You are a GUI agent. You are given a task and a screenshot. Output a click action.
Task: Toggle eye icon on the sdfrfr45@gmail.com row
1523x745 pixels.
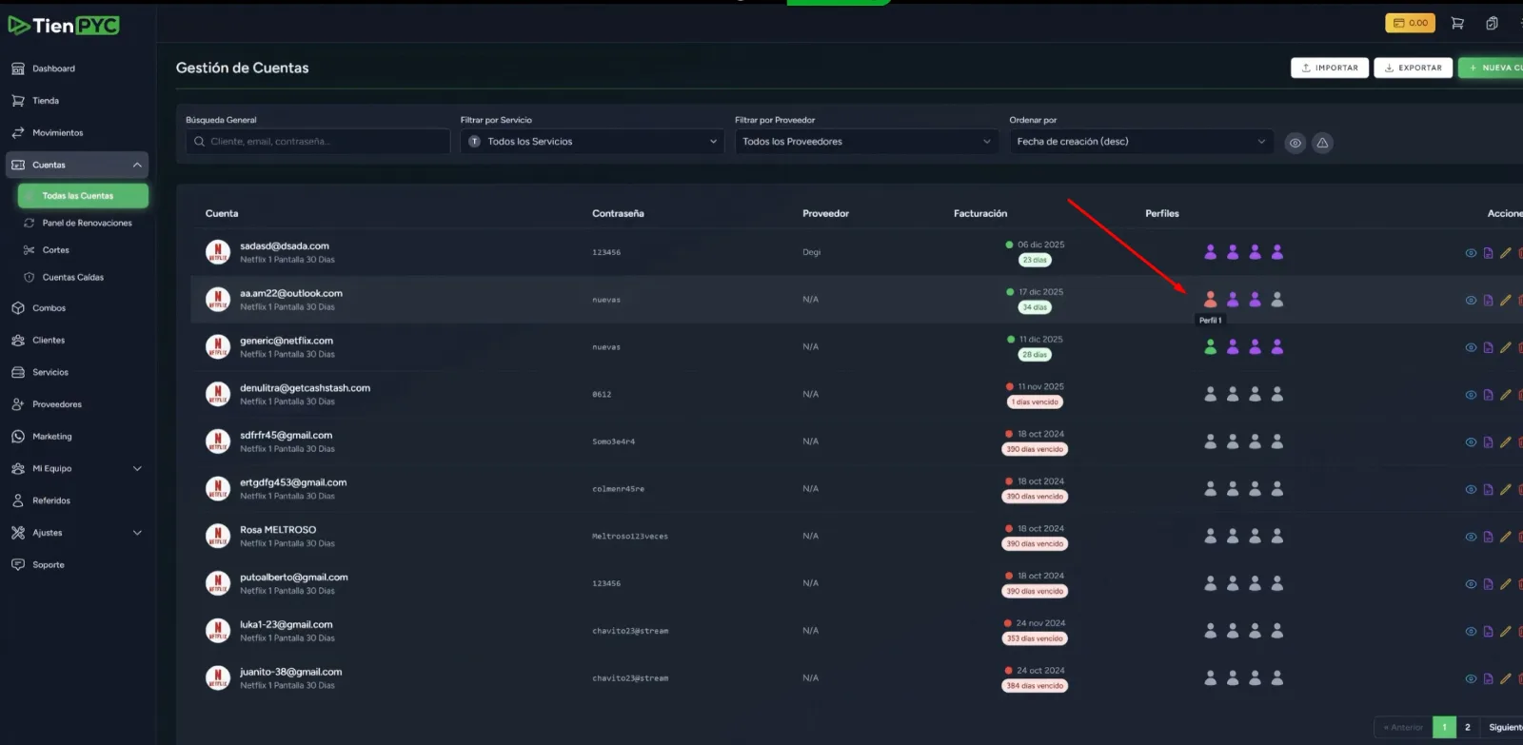point(1471,442)
